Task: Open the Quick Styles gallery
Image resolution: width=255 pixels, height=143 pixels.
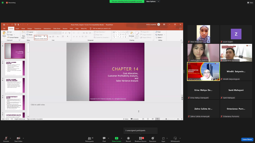Action: coord(137,35)
